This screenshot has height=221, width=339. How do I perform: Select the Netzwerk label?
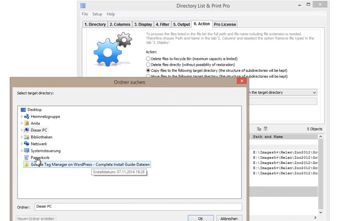point(39,144)
